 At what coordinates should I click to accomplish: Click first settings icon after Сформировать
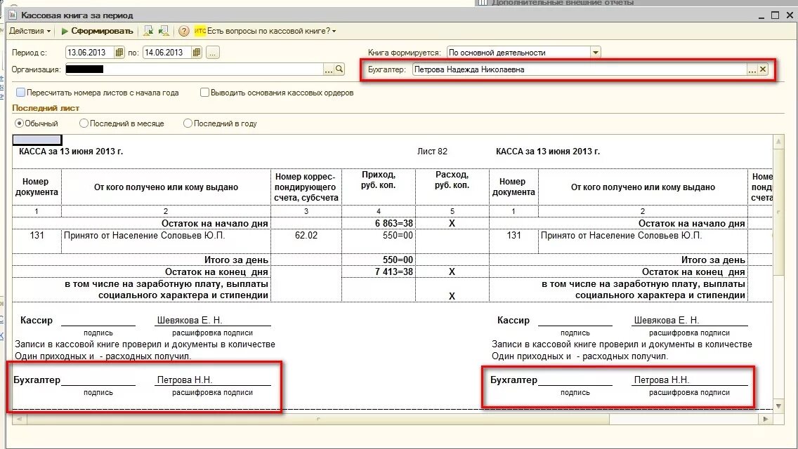click(x=148, y=31)
